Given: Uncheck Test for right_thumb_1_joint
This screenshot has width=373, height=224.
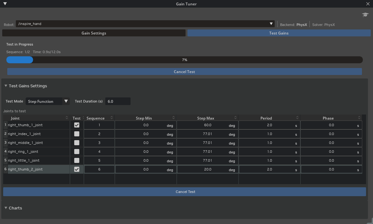Looking at the screenshot, I should tap(76, 125).
